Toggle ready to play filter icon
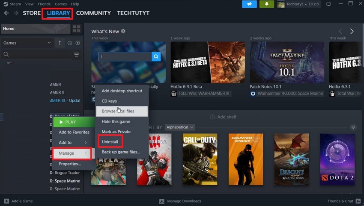 point(78,43)
